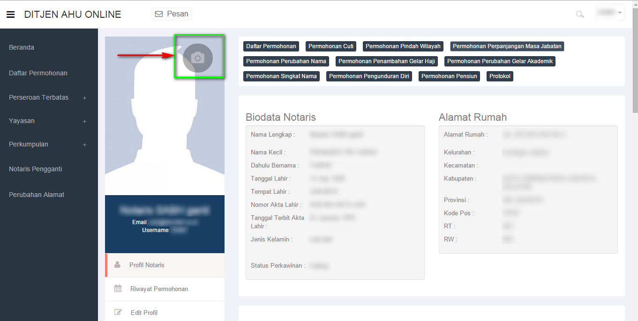638x321 pixels.
Task: Open Permohonan Perpanjangan Masa Jabatan
Action: click(x=507, y=46)
